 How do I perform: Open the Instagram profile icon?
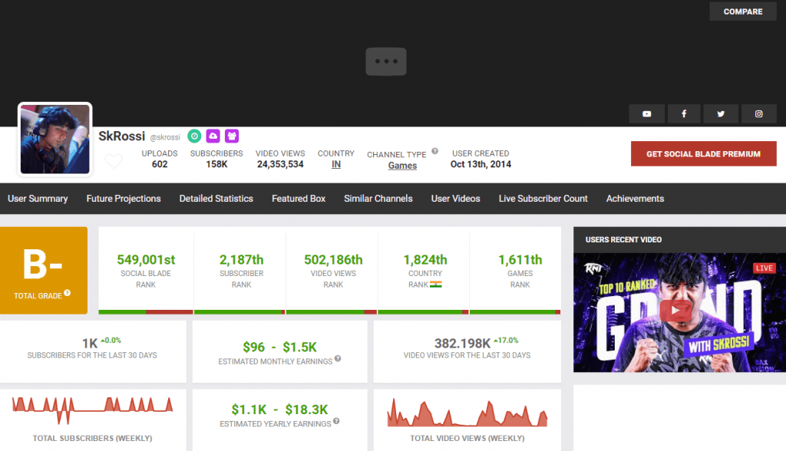[x=758, y=114]
